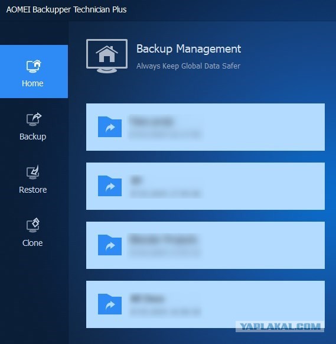This screenshot has width=336, height=344.
Task: Open the Home tab in sidebar
Action: point(34,72)
